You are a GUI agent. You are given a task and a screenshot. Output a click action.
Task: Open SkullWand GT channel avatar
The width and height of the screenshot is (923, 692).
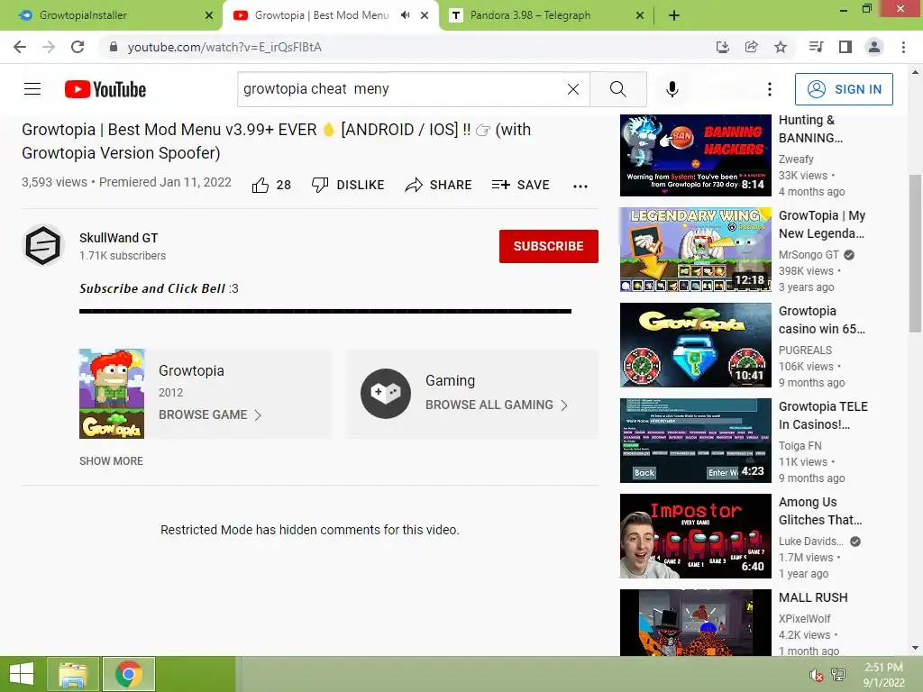click(43, 245)
